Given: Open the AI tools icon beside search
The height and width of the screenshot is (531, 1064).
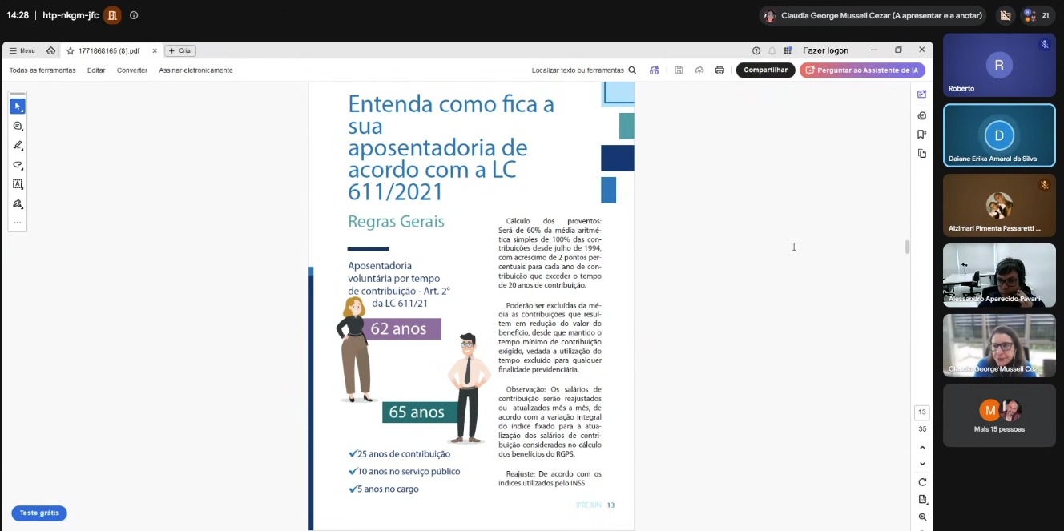Looking at the screenshot, I should pos(655,70).
